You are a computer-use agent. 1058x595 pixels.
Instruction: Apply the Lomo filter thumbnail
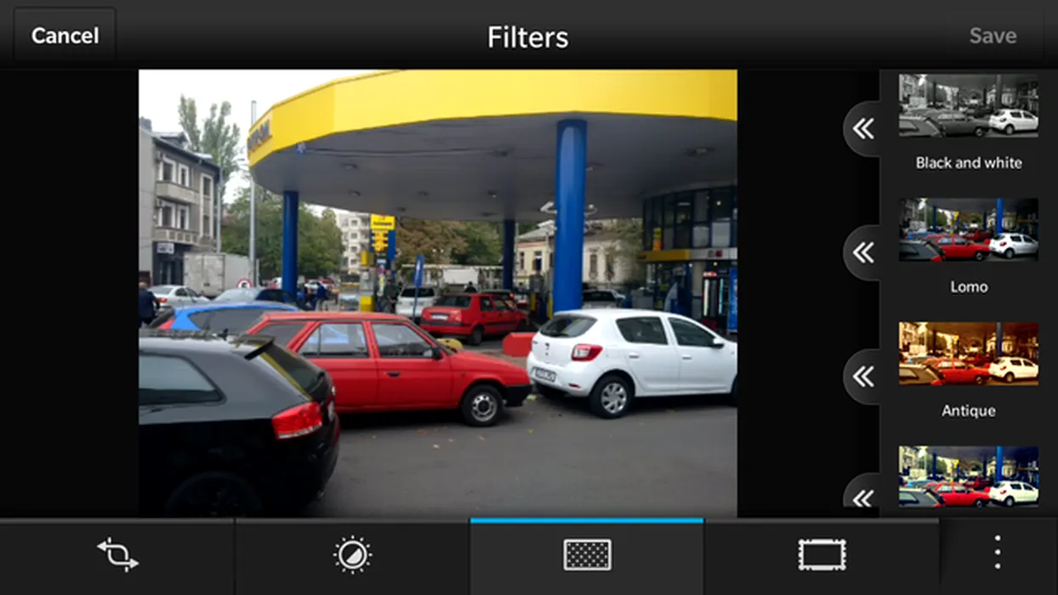pyautogui.click(x=968, y=229)
